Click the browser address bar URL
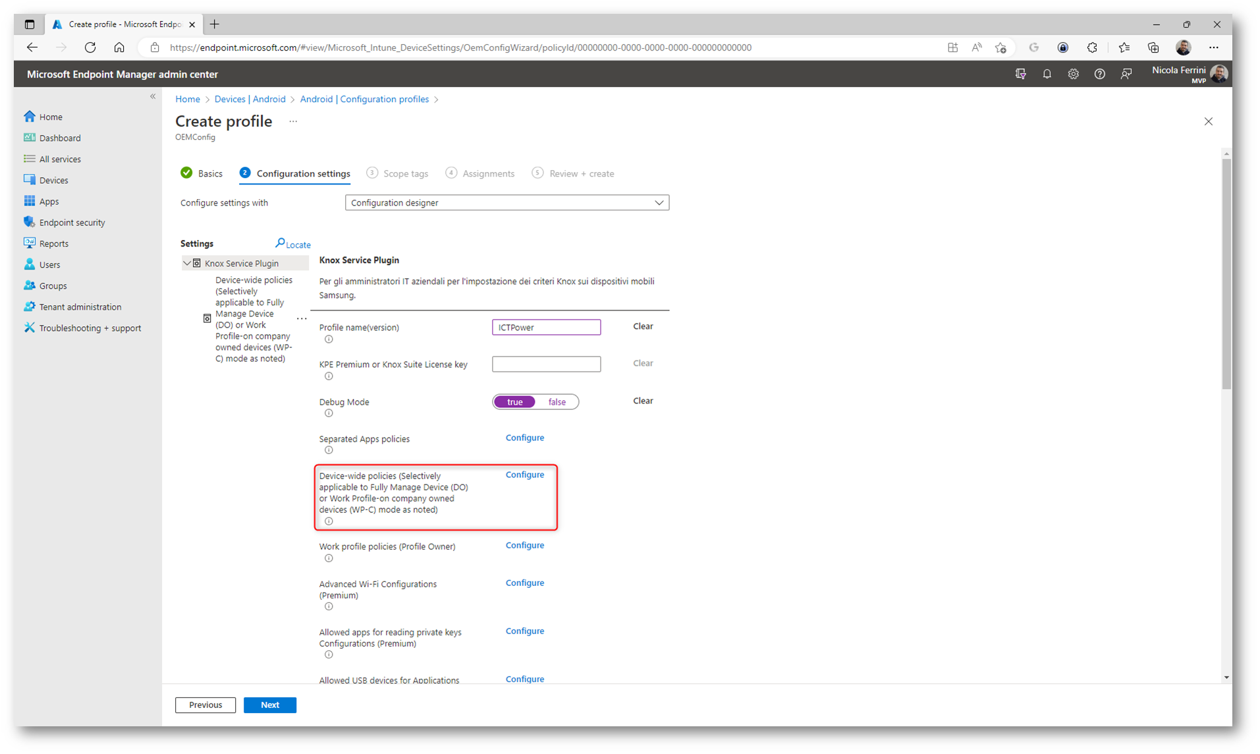This screenshot has height=754, width=1260. [x=460, y=47]
